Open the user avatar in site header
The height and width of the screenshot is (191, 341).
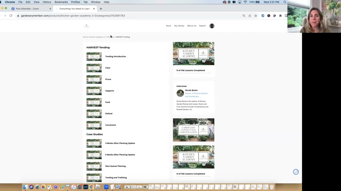[x=212, y=26]
